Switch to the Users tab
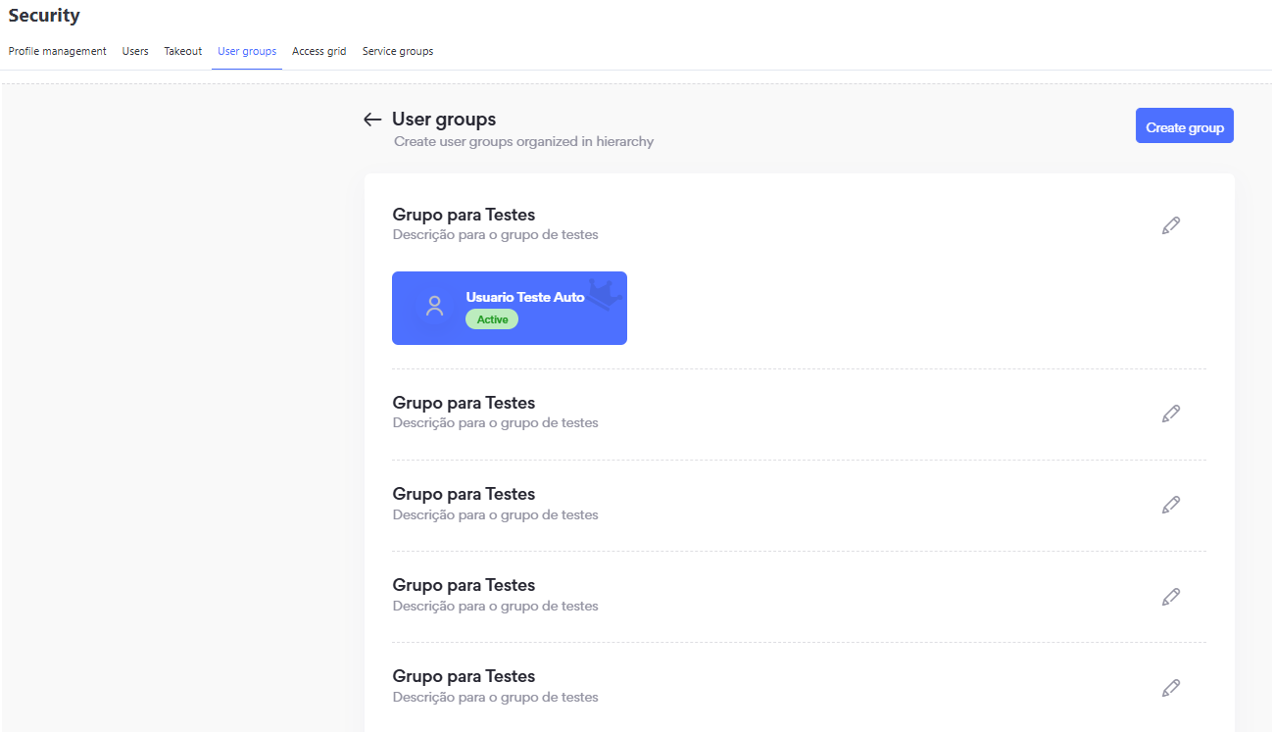1272x732 pixels. pyautogui.click(x=135, y=51)
